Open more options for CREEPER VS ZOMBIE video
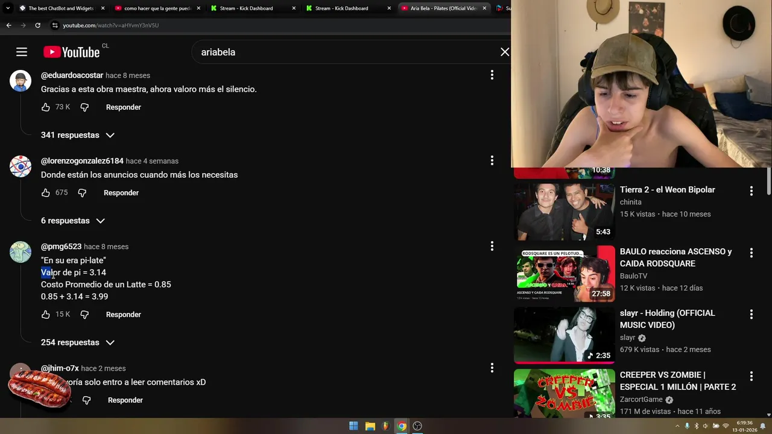Screen dimensions: 772x434 [x=751, y=376]
